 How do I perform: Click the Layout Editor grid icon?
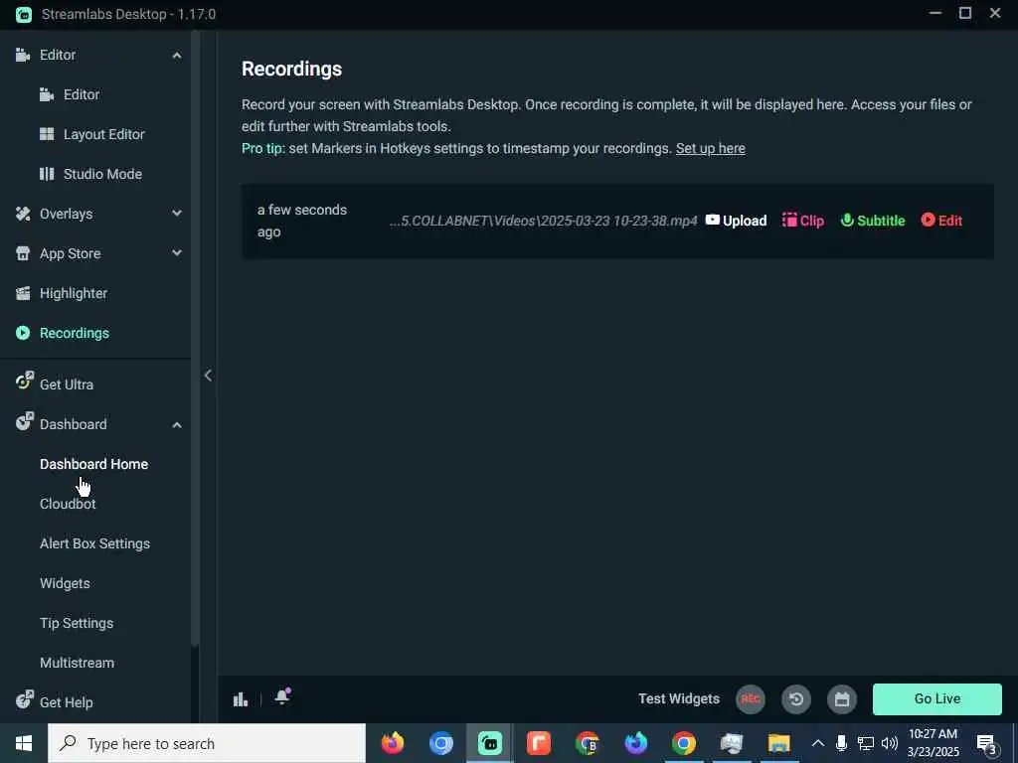(47, 134)
